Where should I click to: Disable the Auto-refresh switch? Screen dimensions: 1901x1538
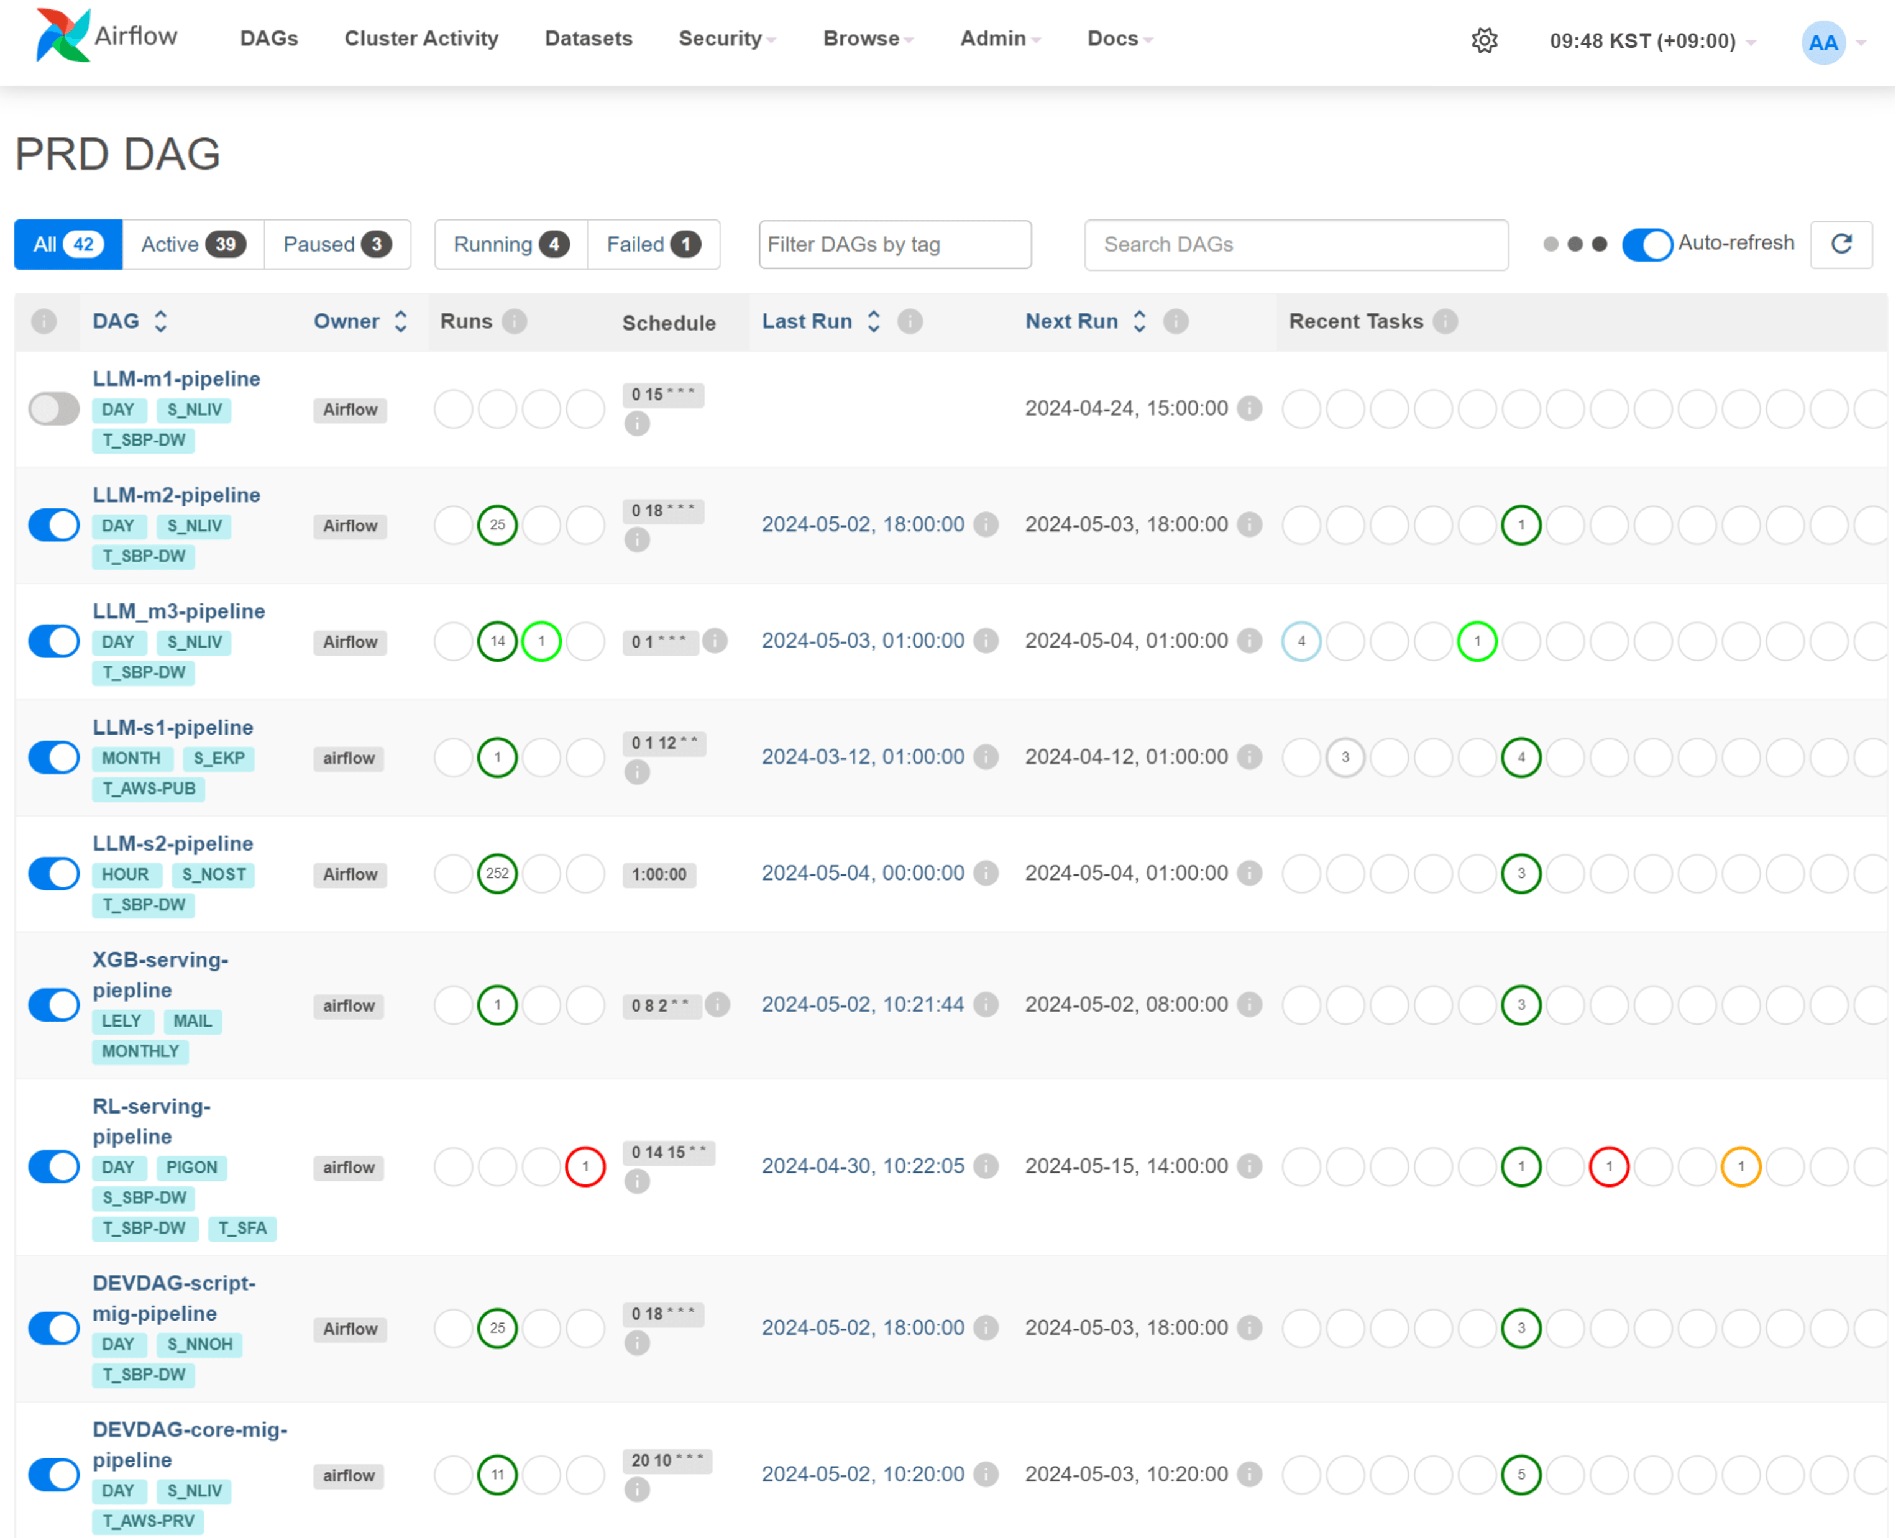(1647, 244)
